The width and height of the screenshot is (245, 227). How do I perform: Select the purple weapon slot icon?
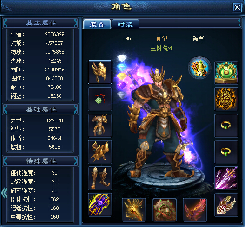[100, 205]
